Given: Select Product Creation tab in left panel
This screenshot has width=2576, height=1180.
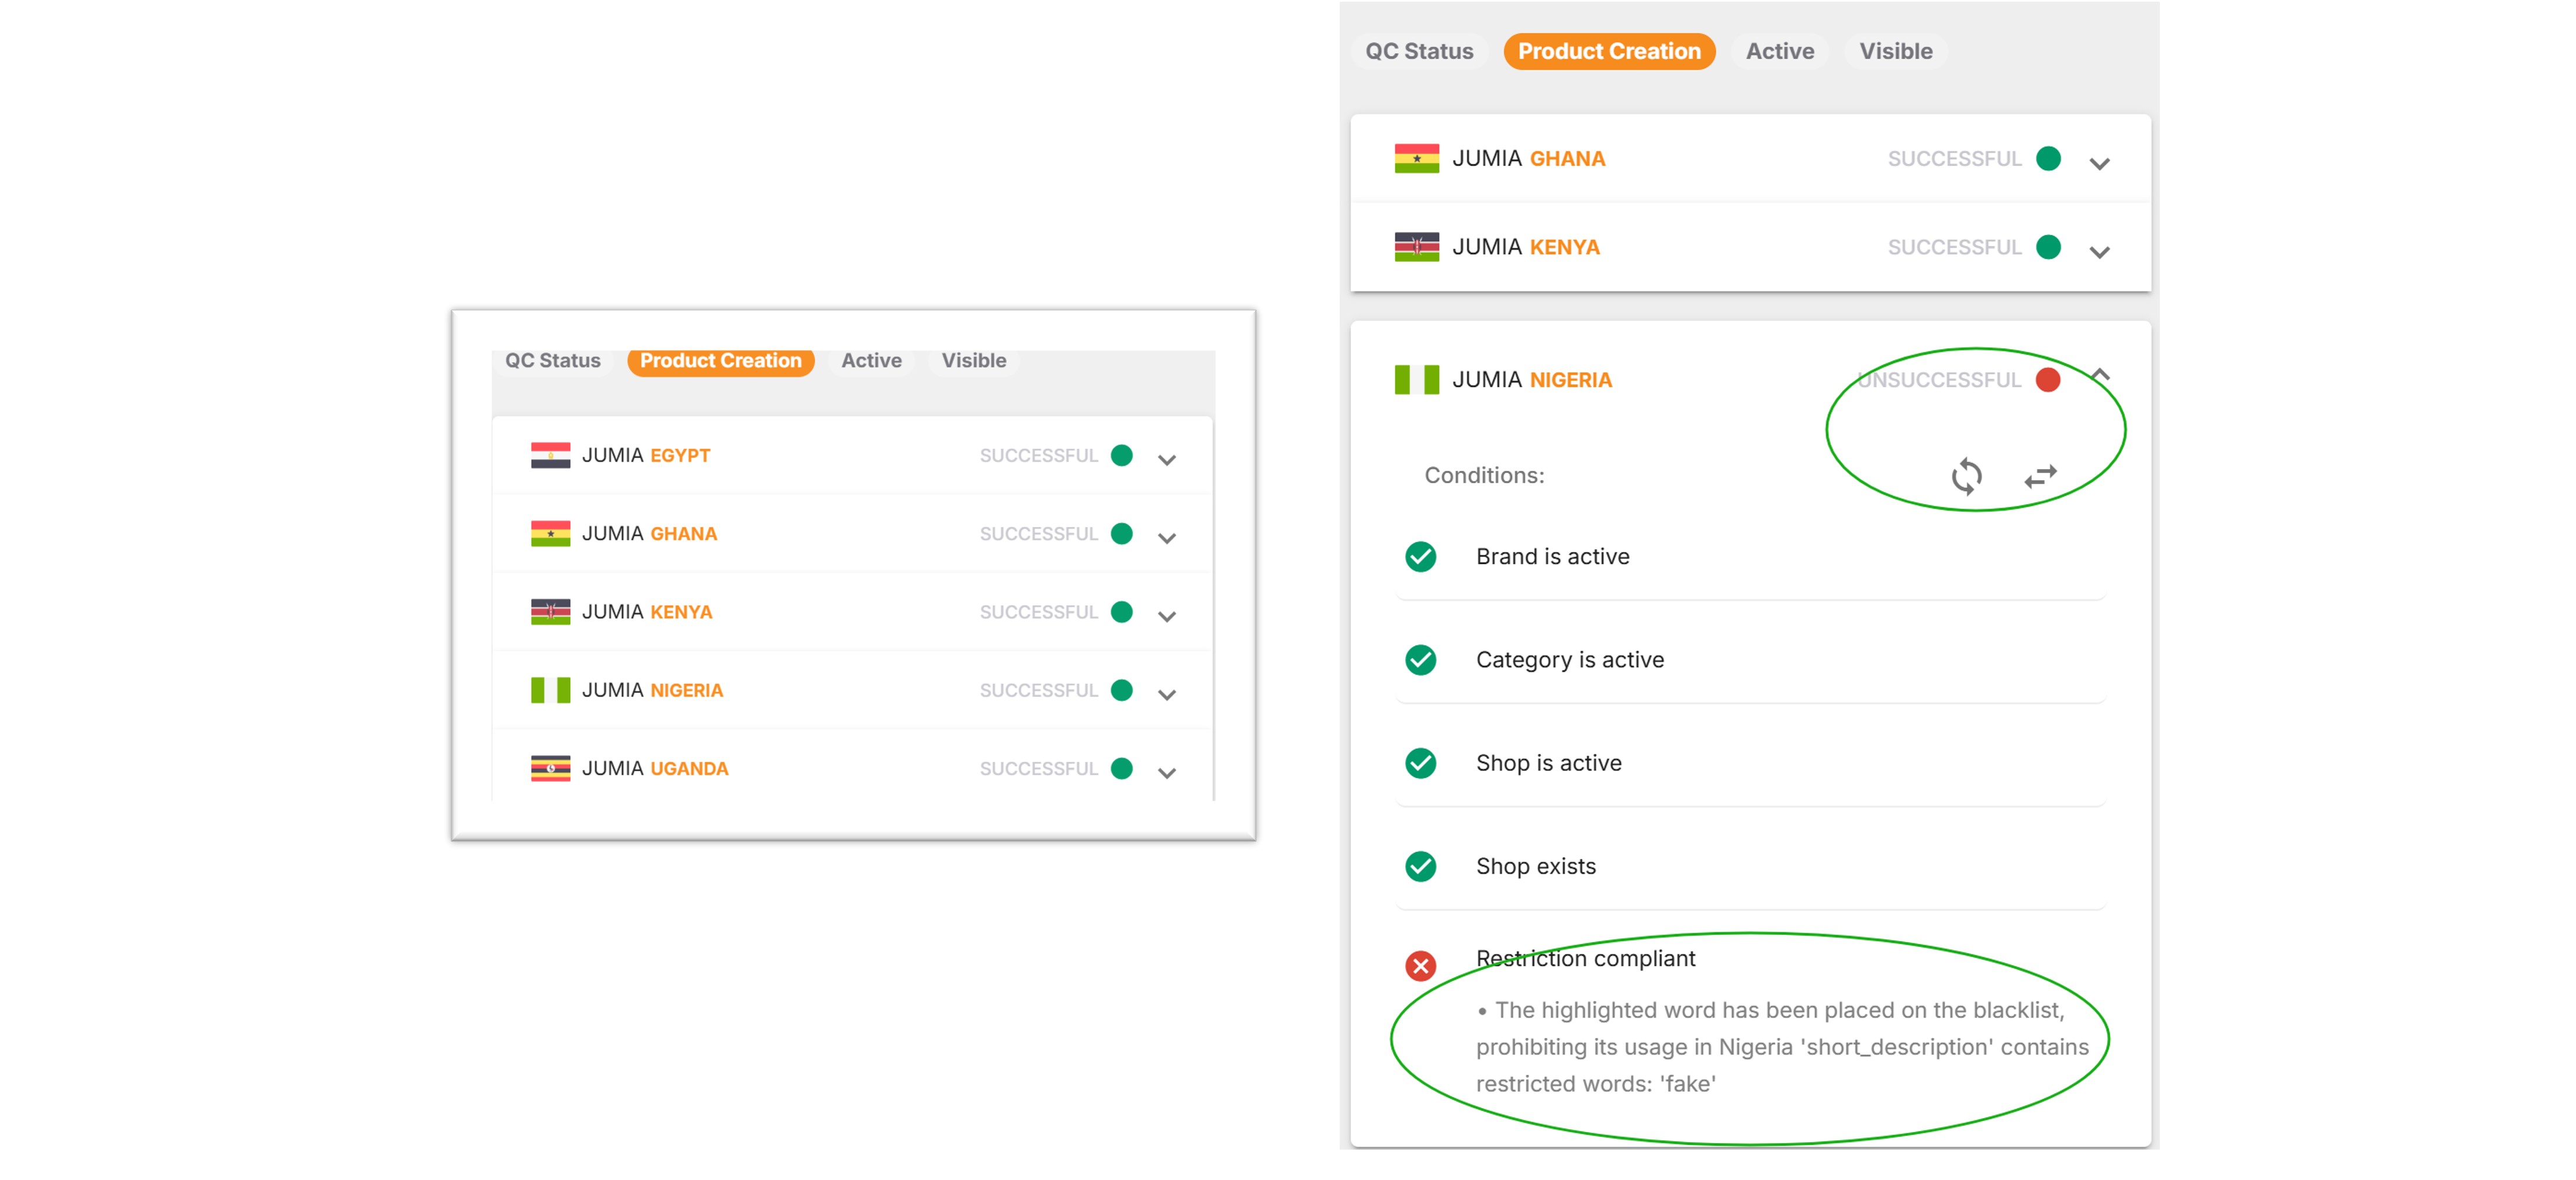Looking at the screenshot, I should (720, 360).
